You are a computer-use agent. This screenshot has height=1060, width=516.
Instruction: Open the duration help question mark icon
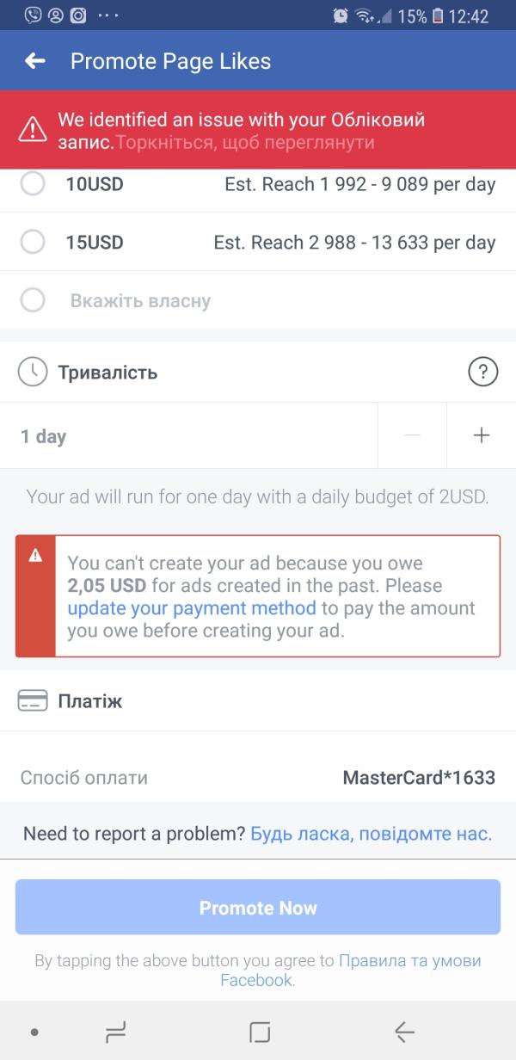click(x=483, y=373)
